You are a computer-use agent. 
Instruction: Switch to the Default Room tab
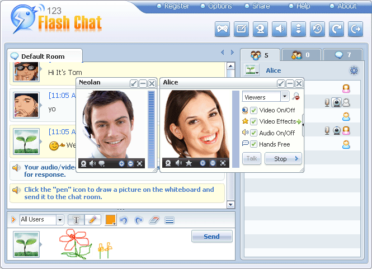tap(43, 56)
